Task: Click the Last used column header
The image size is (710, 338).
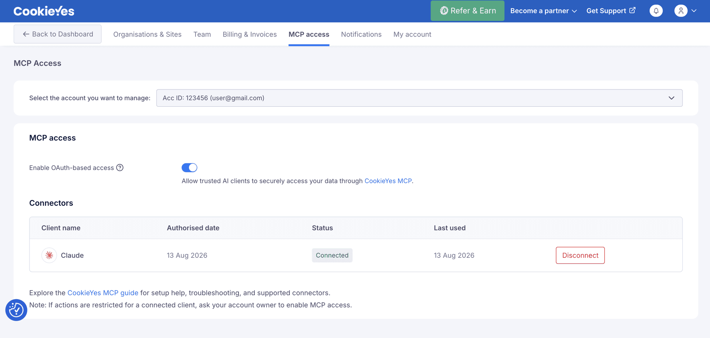Action: 450,228
